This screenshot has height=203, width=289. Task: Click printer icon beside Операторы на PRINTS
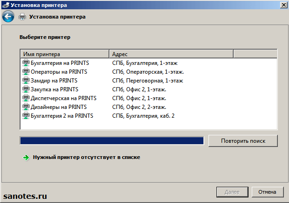(26, 72)
